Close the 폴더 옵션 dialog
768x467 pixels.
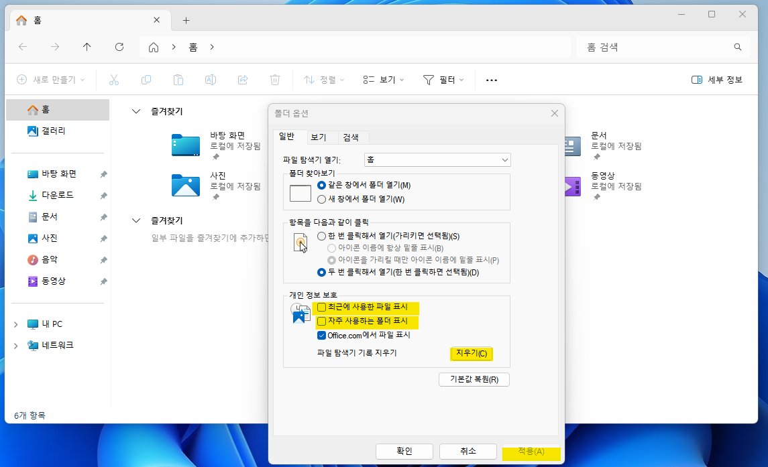(555, 113)
